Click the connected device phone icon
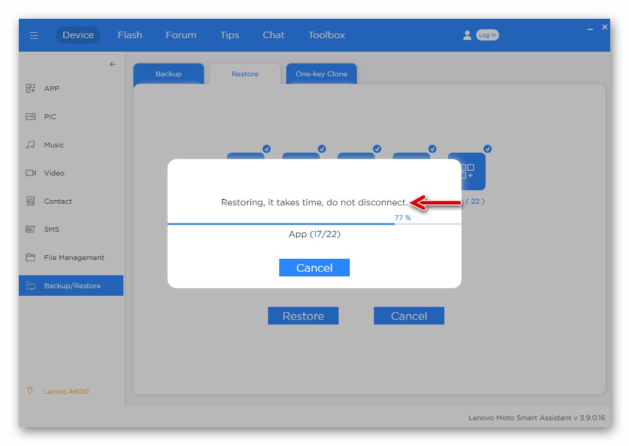The image size is (629, 446). coord(30,391)
